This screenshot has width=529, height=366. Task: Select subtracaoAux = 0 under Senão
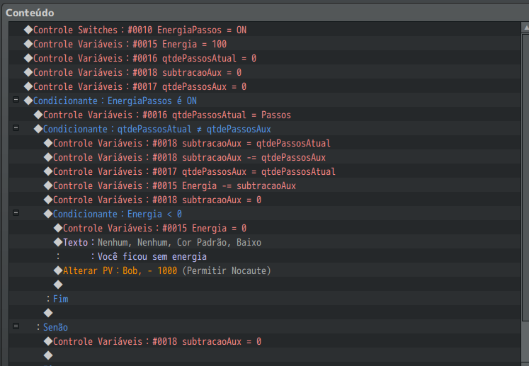pos(157,341)
